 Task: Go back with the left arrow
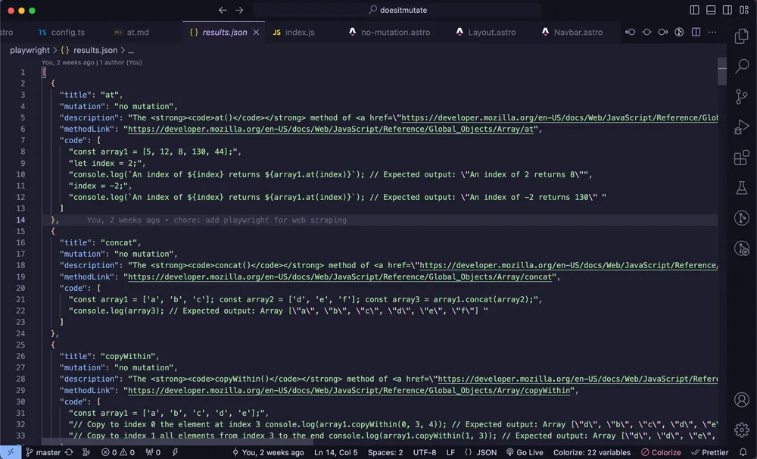click(223, 10)
